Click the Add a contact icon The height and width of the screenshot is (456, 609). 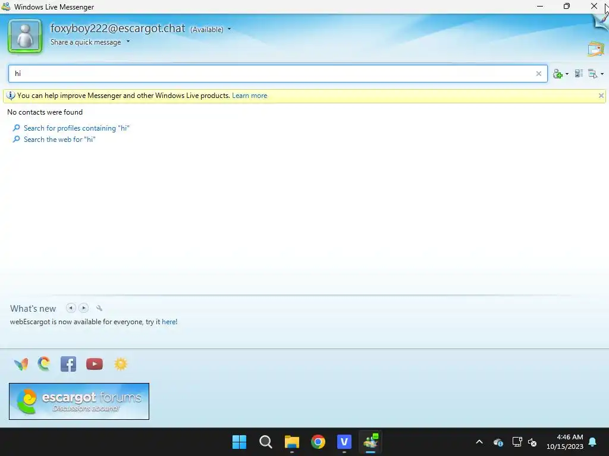coord(558,74)
